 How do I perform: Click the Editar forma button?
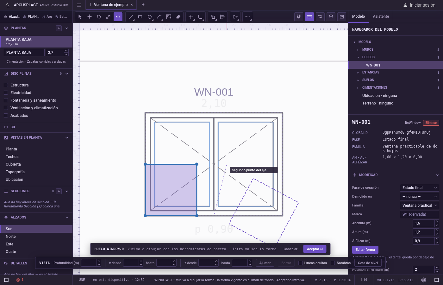365,250
